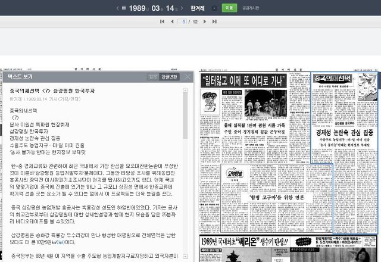Viewport: 381px width, 262px height.
Task: Click the line '수출주도 농업지구…미·일 이미 진출'
Action: (47, 145)
